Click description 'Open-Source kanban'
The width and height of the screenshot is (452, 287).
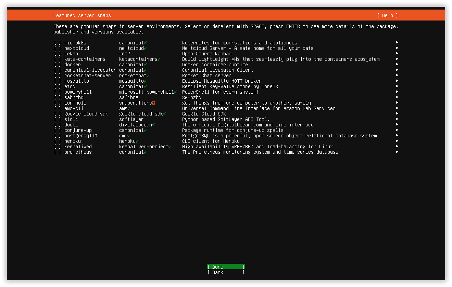[x=207, y=54]
